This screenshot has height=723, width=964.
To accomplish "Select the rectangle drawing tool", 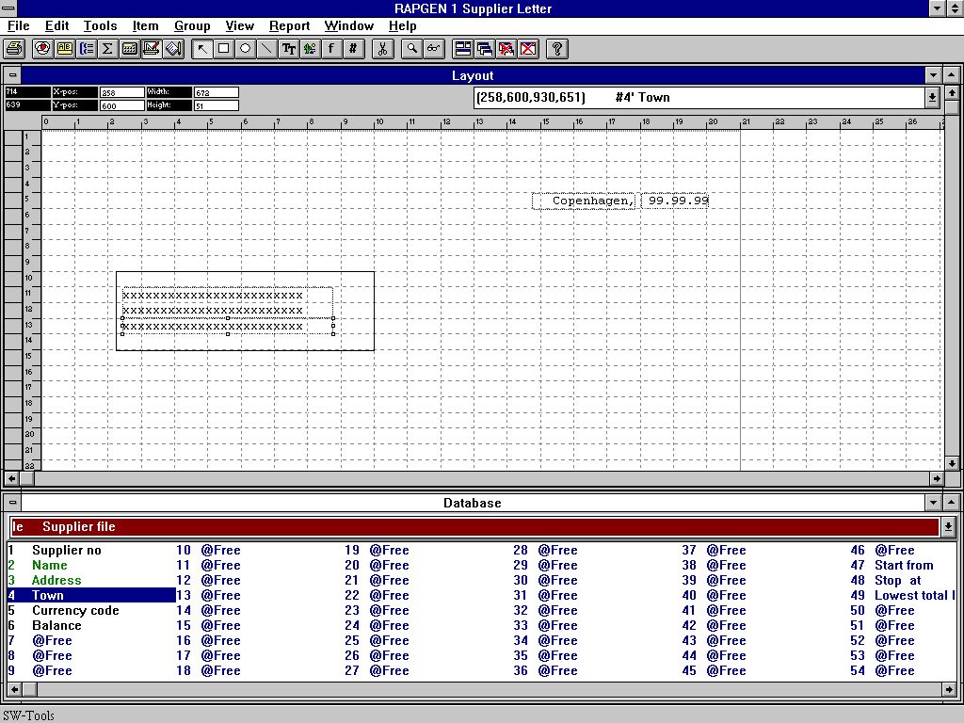I will coord(224,48).
